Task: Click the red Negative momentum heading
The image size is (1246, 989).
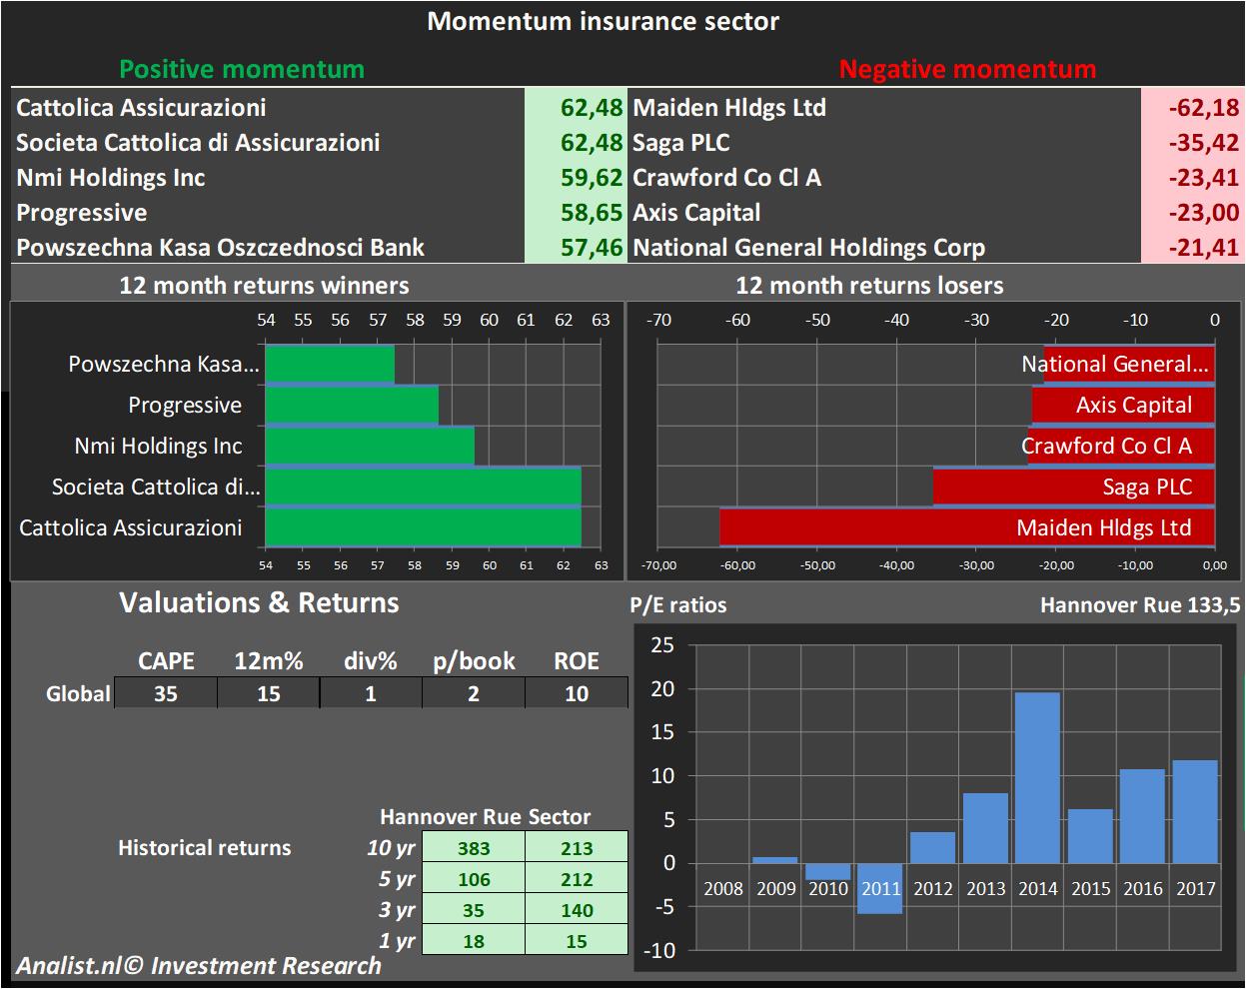Action: point(967,69)
